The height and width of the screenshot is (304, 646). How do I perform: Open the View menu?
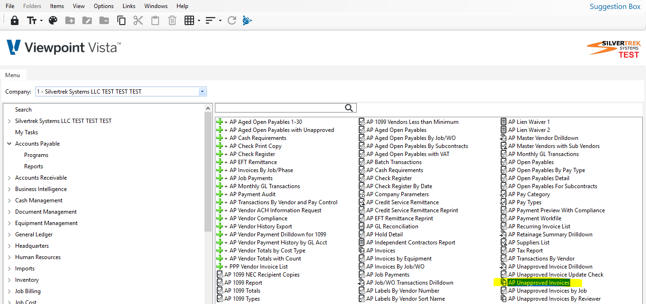(x=79, y=6)
